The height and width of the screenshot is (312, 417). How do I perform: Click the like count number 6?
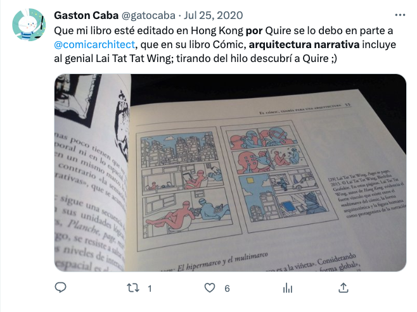(227, 289)
